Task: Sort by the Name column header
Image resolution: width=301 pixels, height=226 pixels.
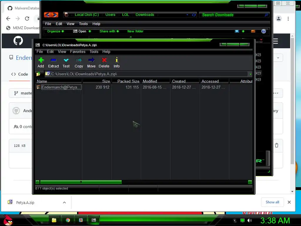Action: pyautogui.click(x=58, y=81)
